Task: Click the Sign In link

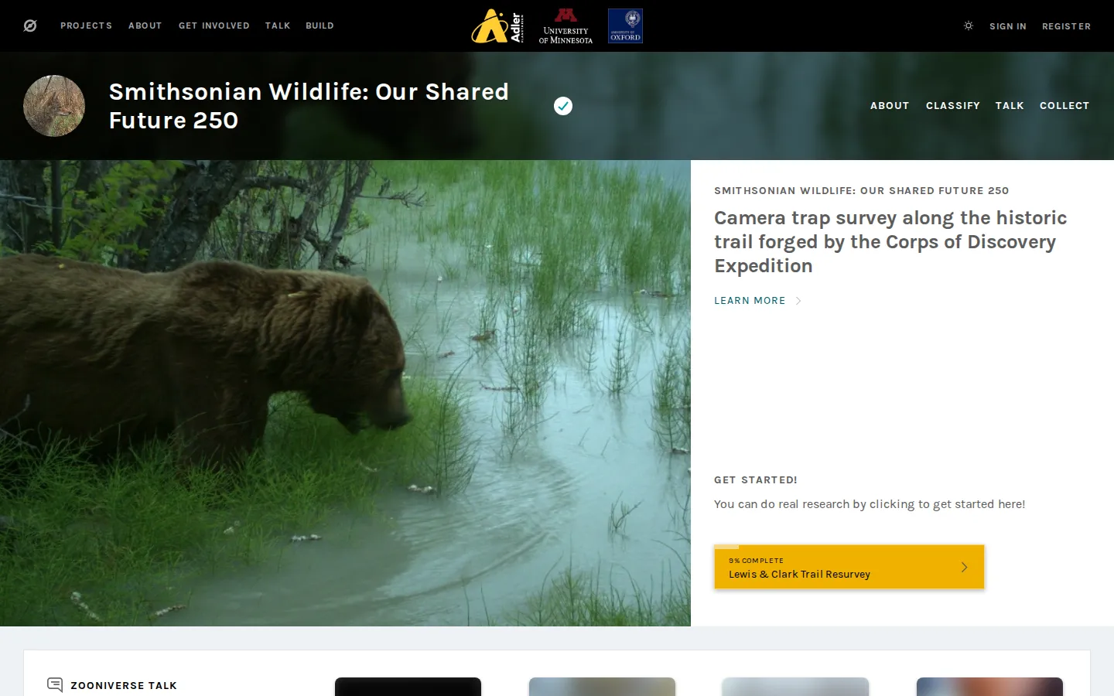Action: 1008,26
